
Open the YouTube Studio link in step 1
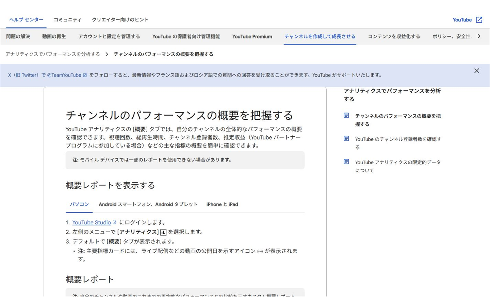click(92, 222)
